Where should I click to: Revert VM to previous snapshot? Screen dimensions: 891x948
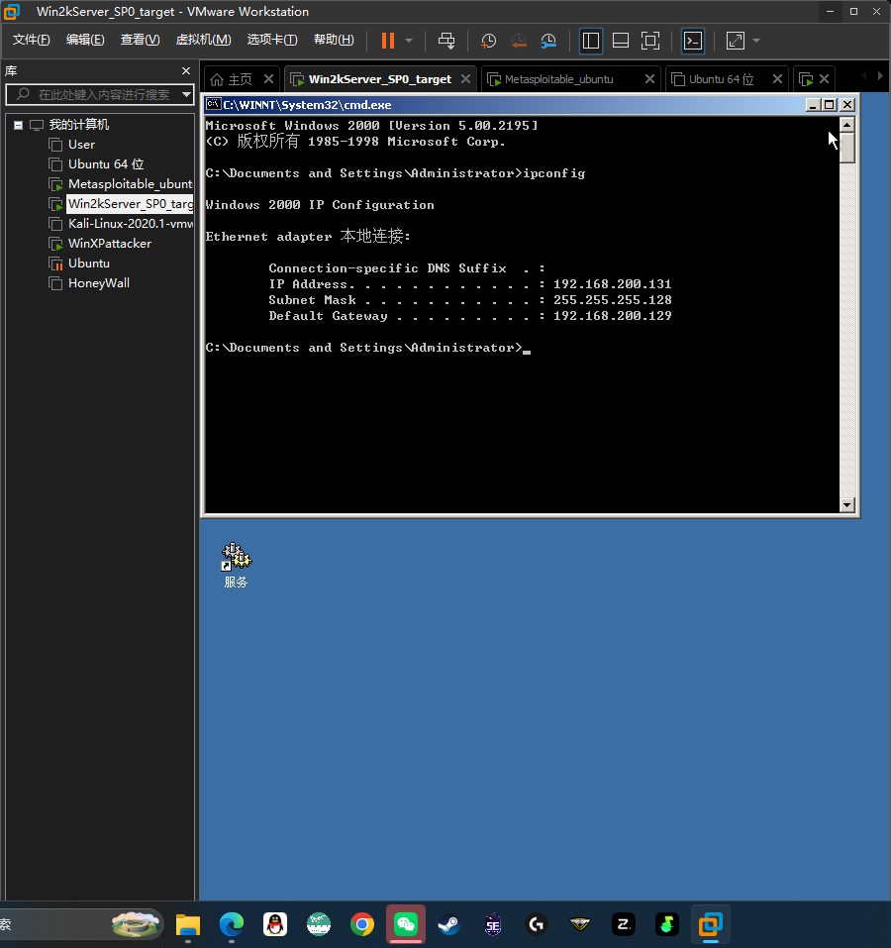[x=519, y=41]
